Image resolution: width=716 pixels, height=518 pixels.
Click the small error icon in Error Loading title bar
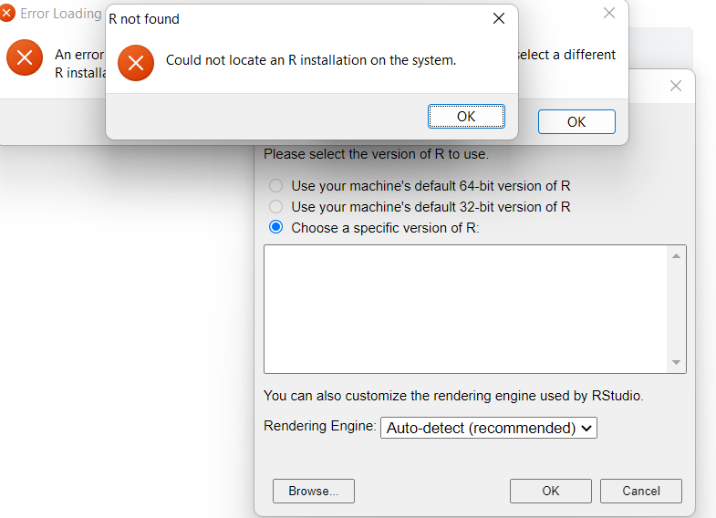pos(6,14)
